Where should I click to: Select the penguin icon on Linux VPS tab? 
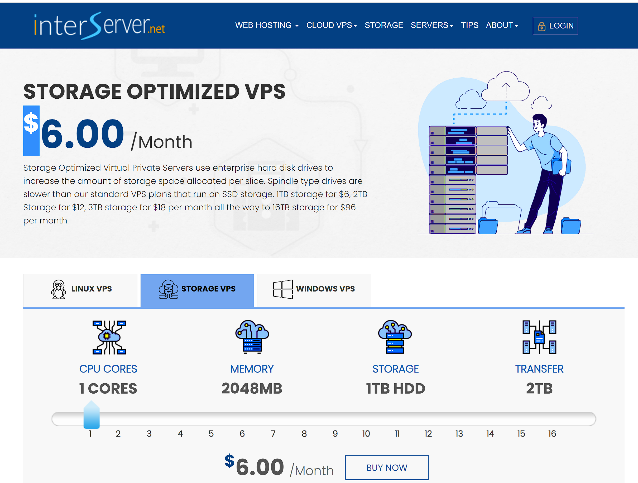59,289
